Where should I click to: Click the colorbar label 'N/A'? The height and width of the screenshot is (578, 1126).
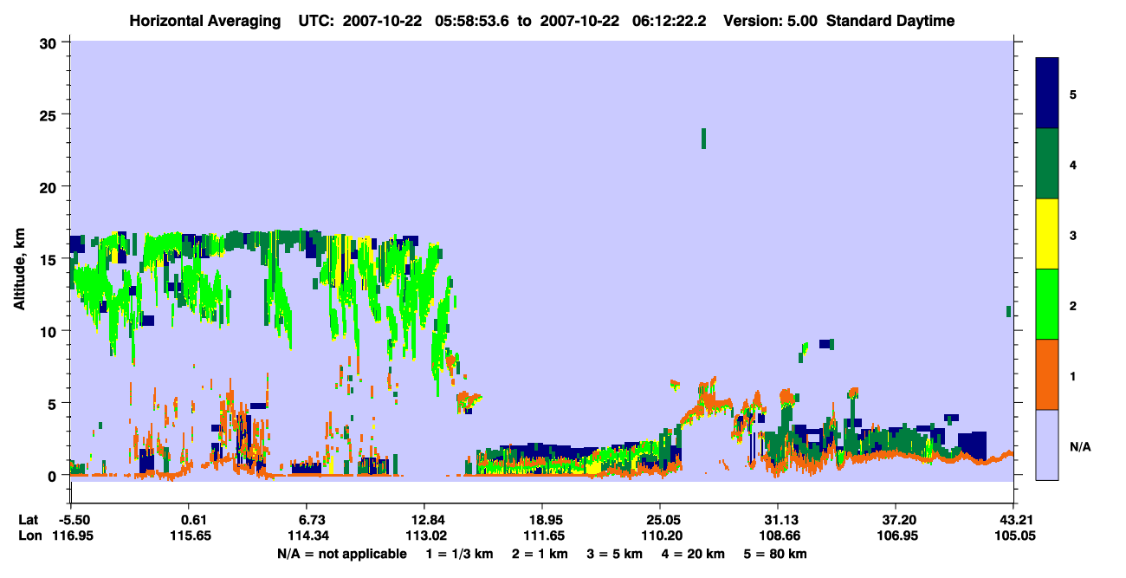click(x=1079, y=446)
